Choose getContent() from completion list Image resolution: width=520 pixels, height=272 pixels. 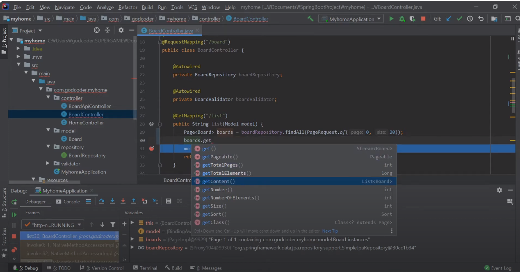pyautogui.click(x=294, y=181)
